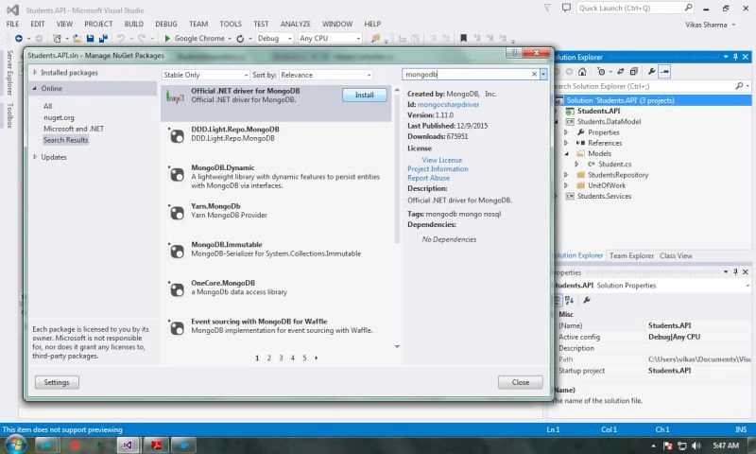The width and height of the screenshot is (756, 454).
Task: Open the TOOLS menu
Action: [231, 24]
